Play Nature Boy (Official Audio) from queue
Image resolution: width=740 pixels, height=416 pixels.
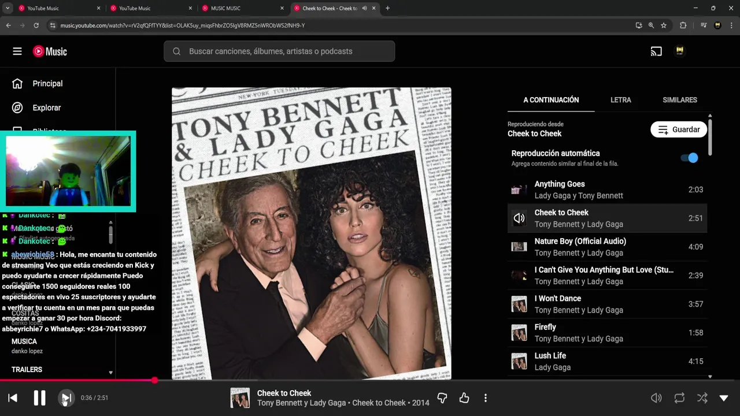[607, 247]
